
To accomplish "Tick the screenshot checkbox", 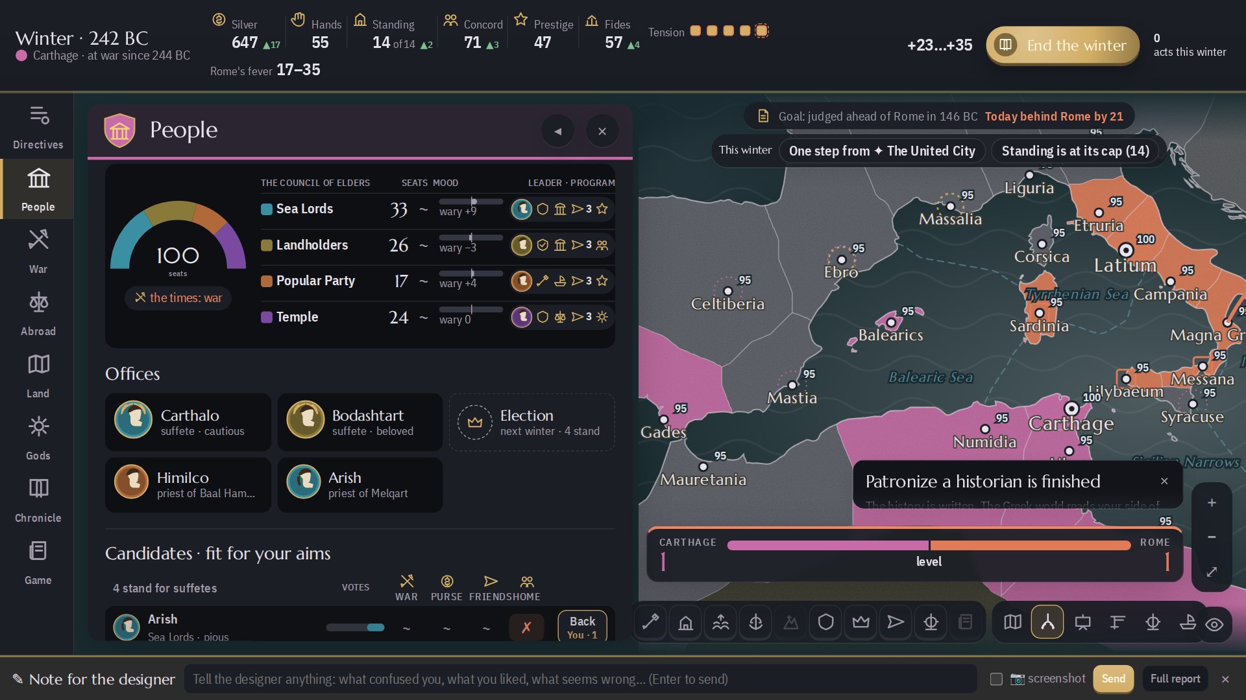I will (996, 679).
